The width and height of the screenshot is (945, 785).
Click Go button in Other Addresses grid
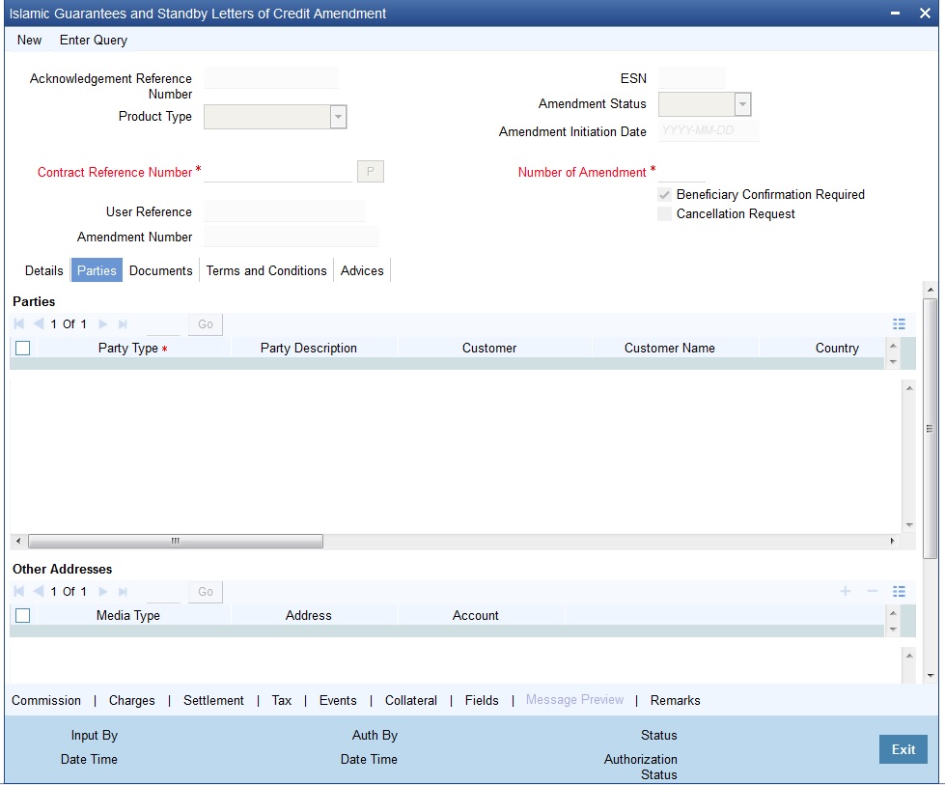pyautogui.click(x=206, y=592)
